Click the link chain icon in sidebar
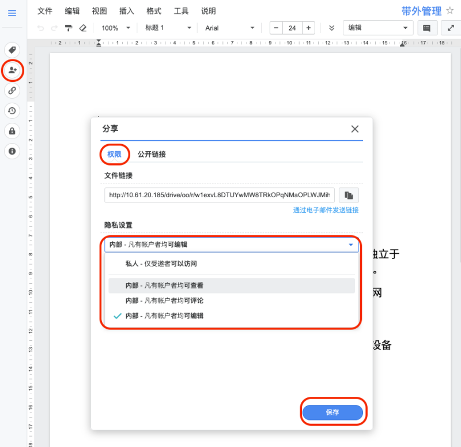Image resolution: width=461 pixels, height=447 pixels. coord(12,91)
